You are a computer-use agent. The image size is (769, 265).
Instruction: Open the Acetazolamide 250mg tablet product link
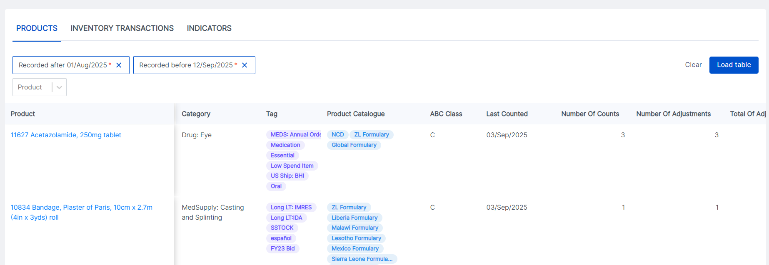(66, 135)
